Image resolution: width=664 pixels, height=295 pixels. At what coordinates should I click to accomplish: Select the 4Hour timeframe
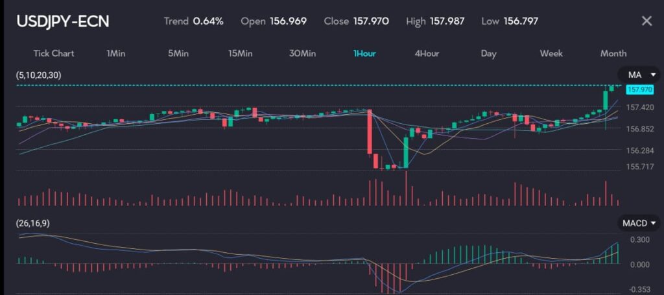427,53
